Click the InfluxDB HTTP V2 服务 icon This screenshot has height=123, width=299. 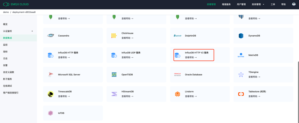click(177, 55)
